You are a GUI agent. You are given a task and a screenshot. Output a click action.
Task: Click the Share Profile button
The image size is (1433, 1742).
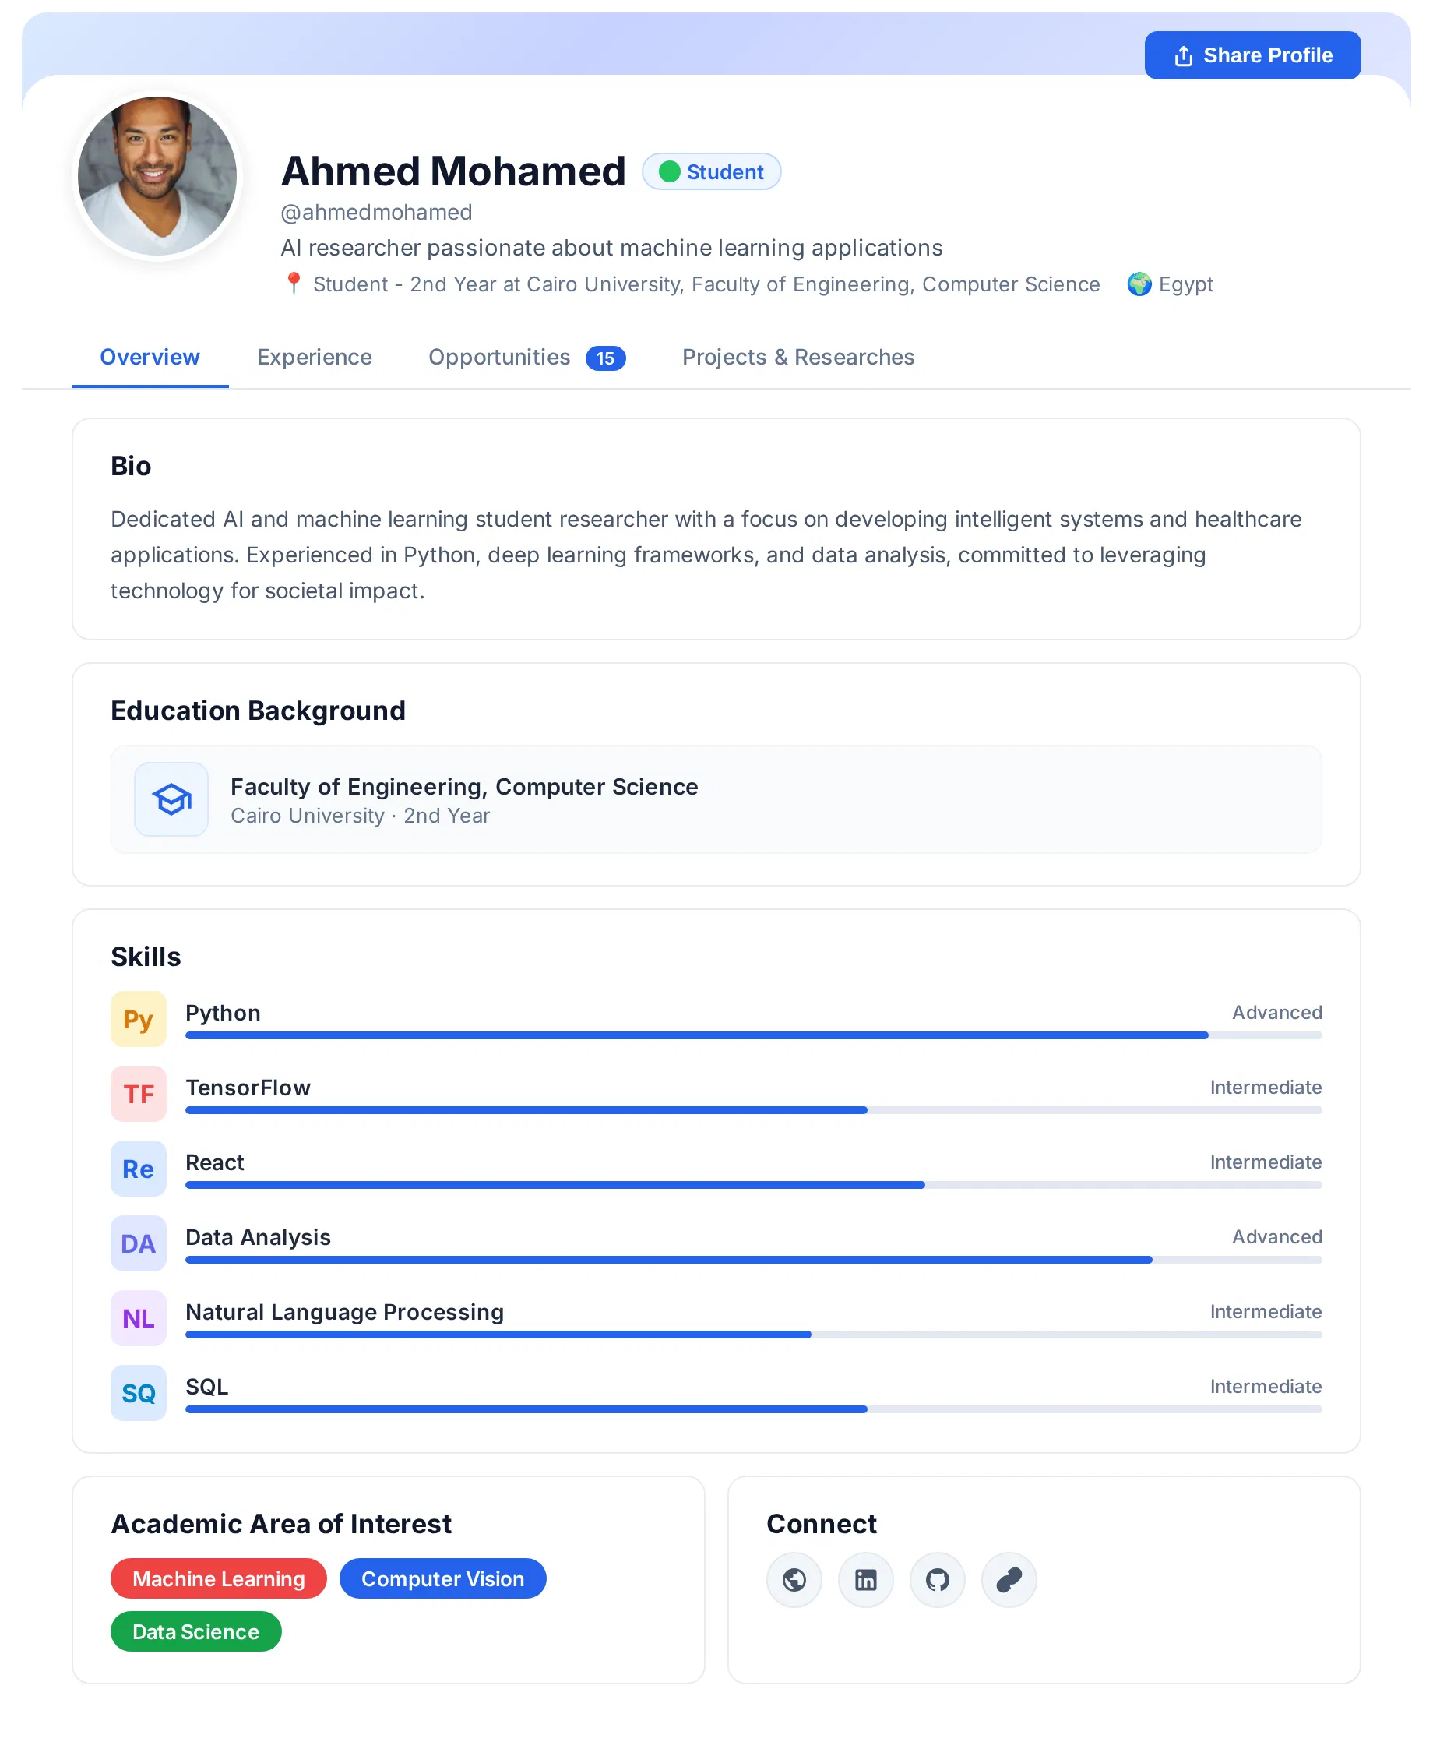click(x=1252, y=55)
